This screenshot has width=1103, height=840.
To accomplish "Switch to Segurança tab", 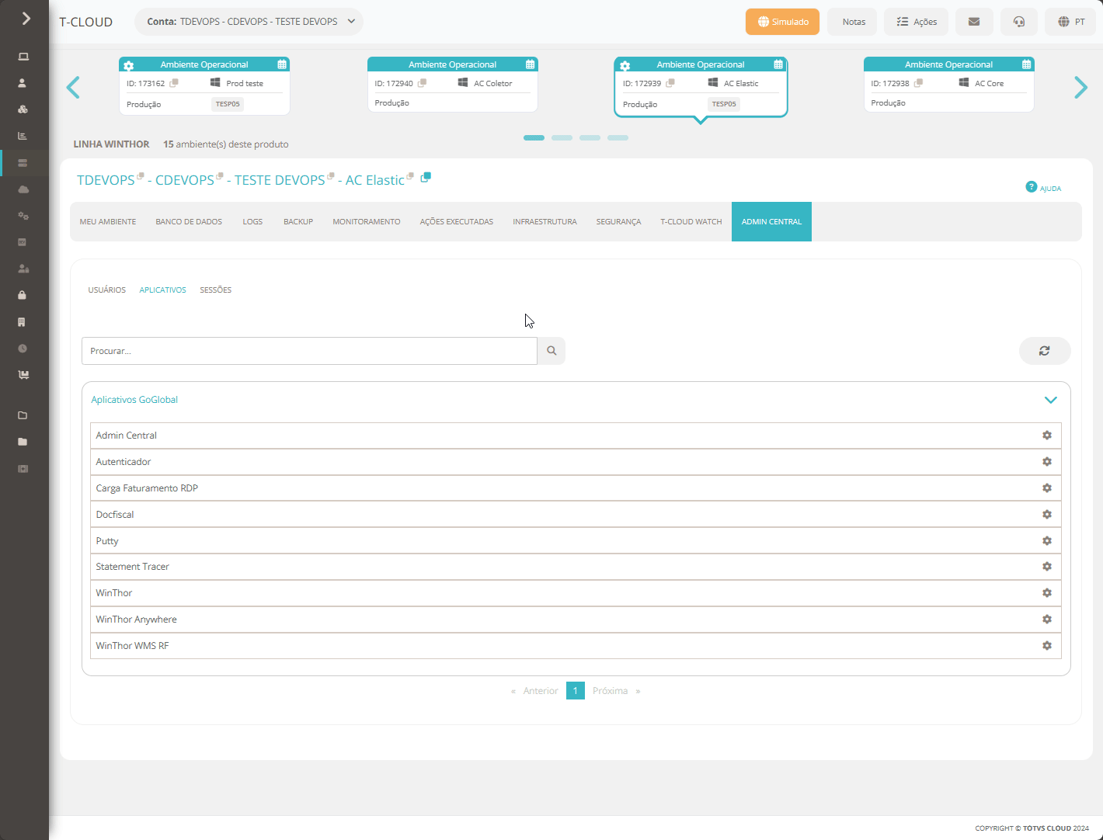I will pos(618,222).
